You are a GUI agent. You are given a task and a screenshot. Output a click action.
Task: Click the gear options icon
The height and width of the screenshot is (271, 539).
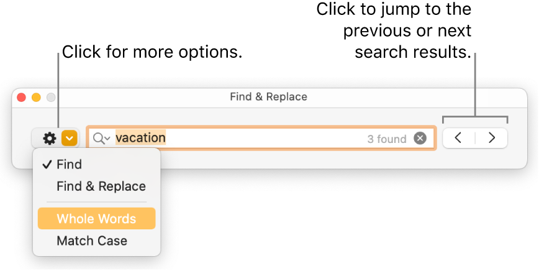49,138
